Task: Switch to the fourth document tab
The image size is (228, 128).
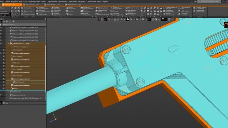Action: [75, 5]
